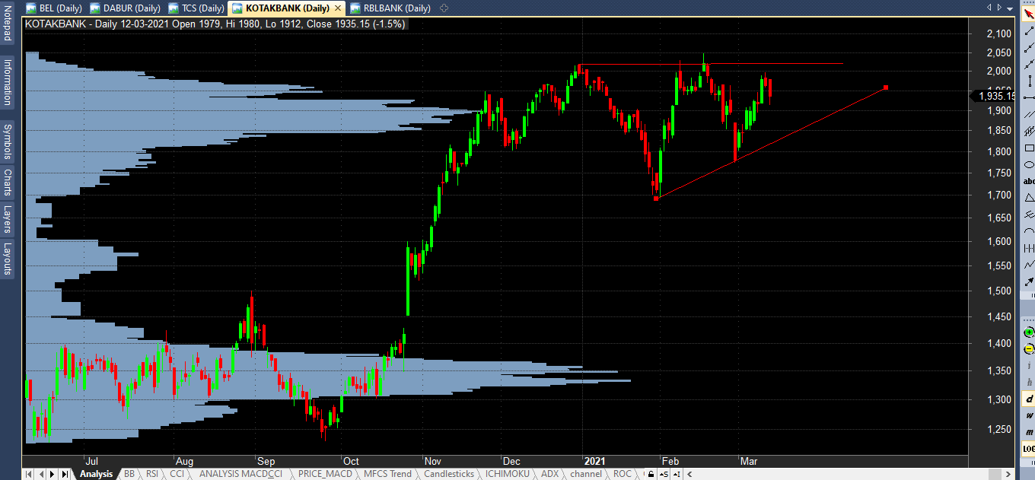Select the arrow pointer tool
The width and height of the screenshot is (1035, 480).
click(1029, 14)
